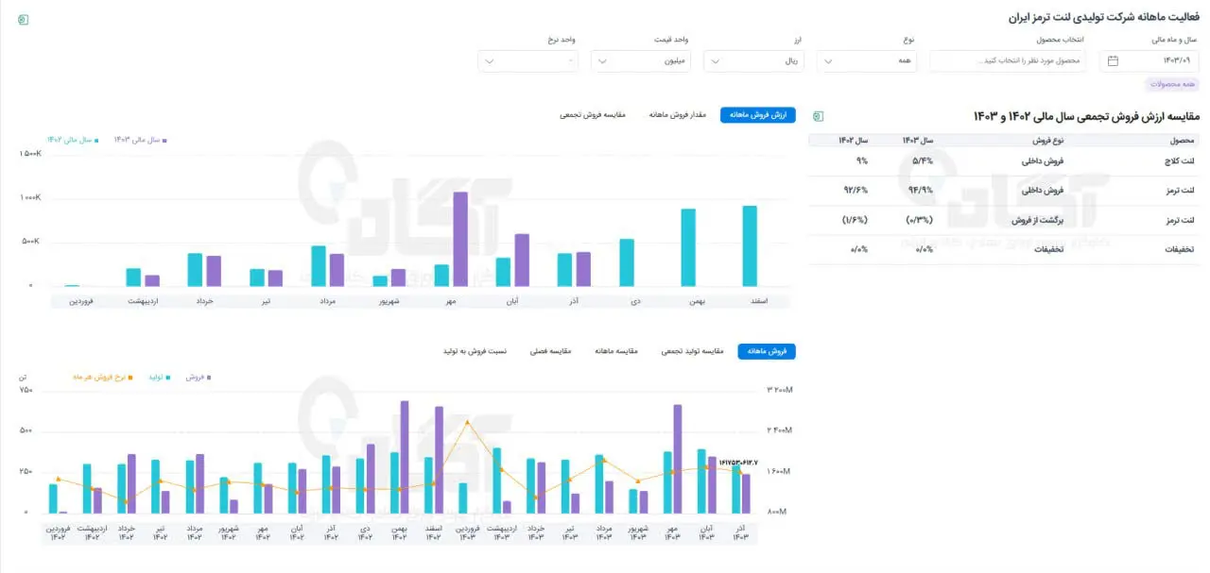This screenshot has width=1210, height=573.
Task: Click the export icon beside the cumulative sales table title
Action: [x=819, y=116]
